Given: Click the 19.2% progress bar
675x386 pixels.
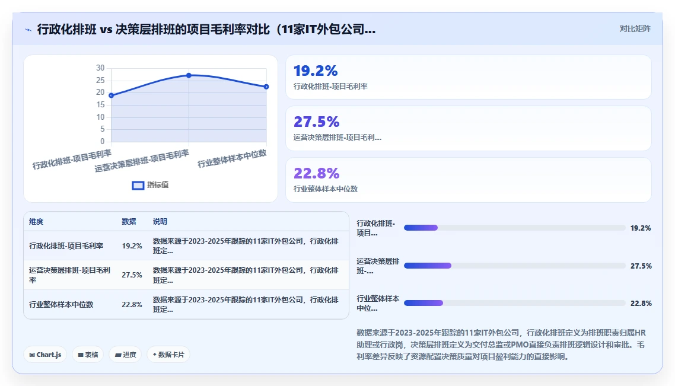Looking at the screenshot, I should point(514,228).
